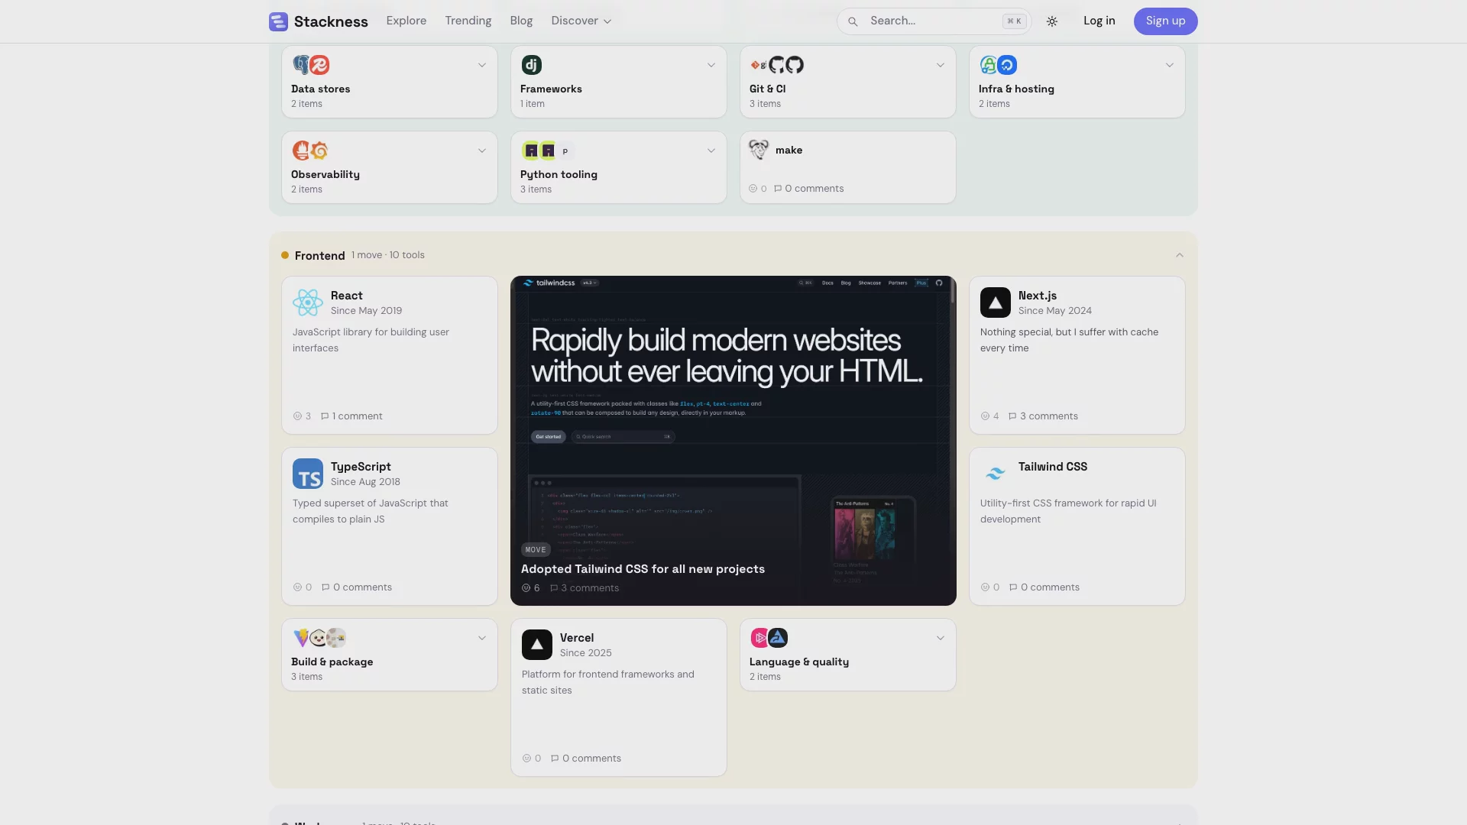The image size is (1467, 825).
Task: Open the Vercel tool title
Action: (x=577, y=638)
